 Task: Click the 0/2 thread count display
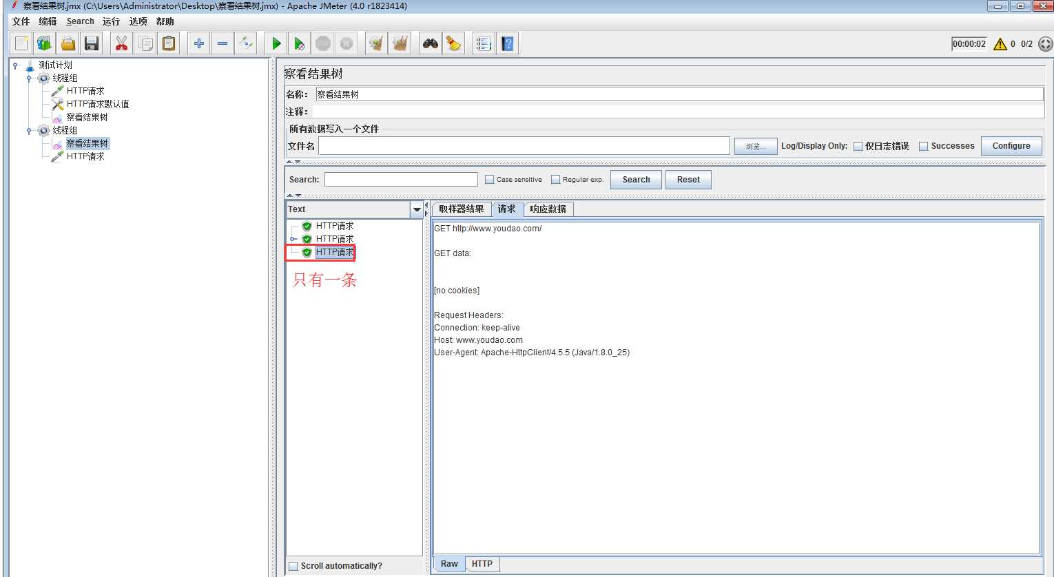click(1026, 44)
